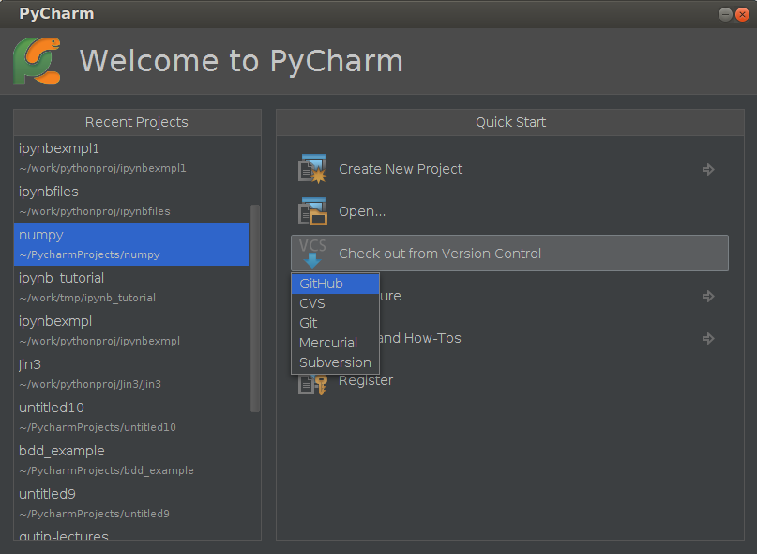Expand arrow beside Create New Project

pyautogui.click(x=708, y=169)
